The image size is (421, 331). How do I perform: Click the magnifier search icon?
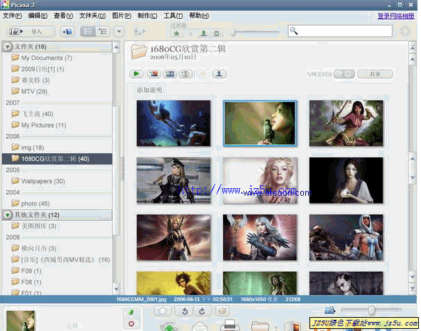pos(293,31)
